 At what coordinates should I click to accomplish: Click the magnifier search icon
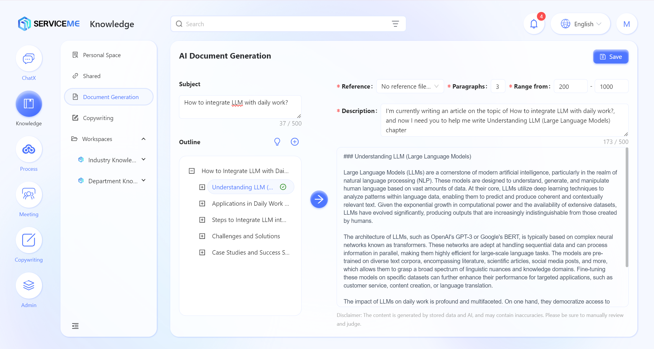(179, 24)
